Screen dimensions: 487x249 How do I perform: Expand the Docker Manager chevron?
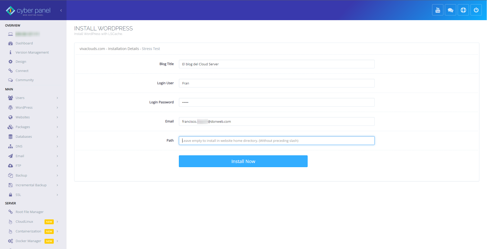[57, 241]
